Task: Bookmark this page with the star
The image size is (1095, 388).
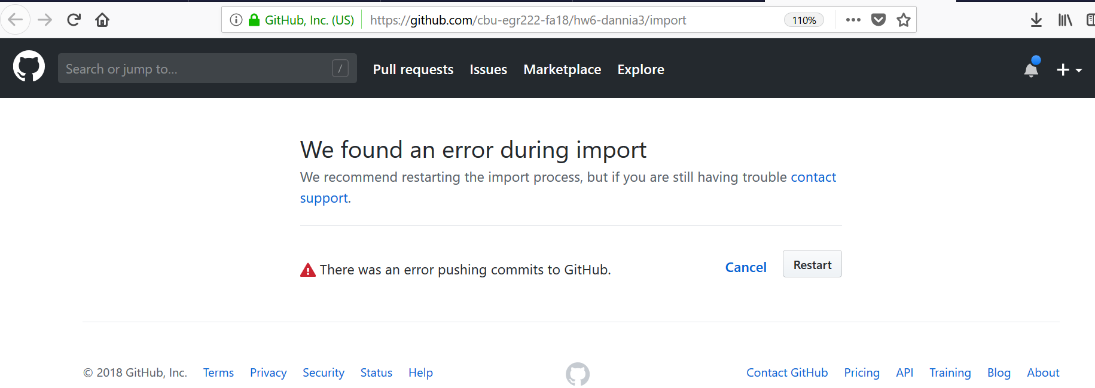Action: point(904,19)
